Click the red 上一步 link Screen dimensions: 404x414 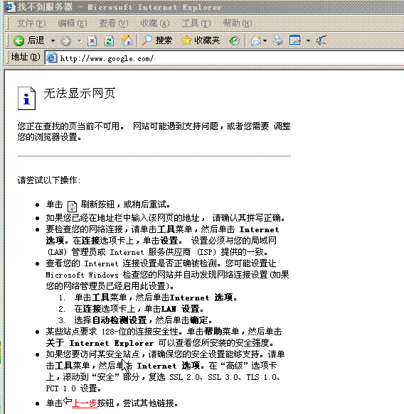85,403
